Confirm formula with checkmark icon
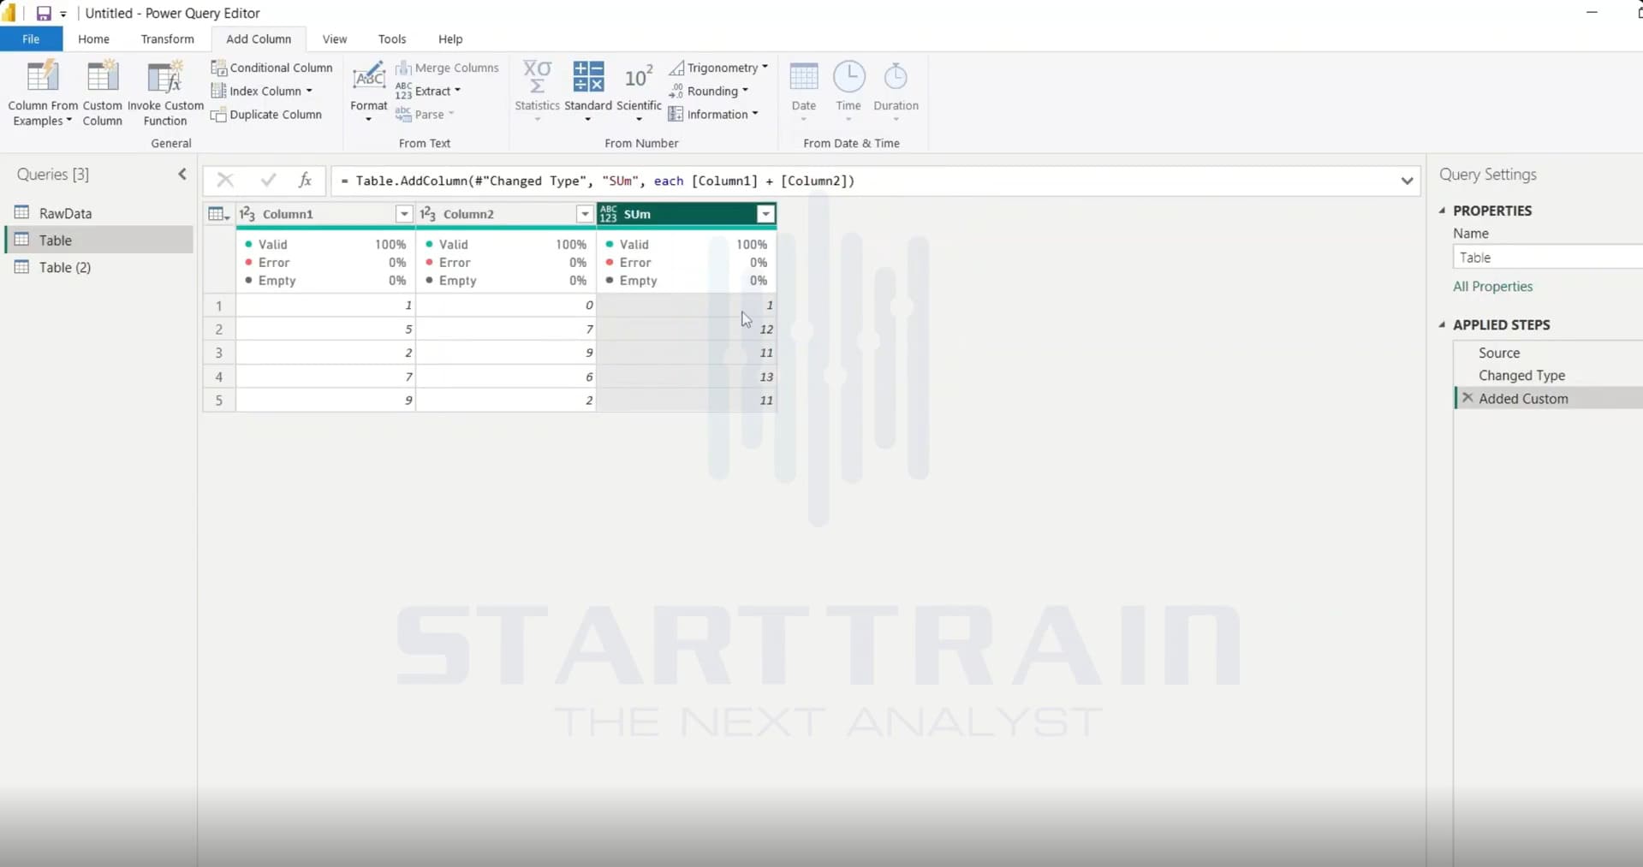Screen dimensions: 1643x867 (x=268, y=180)
